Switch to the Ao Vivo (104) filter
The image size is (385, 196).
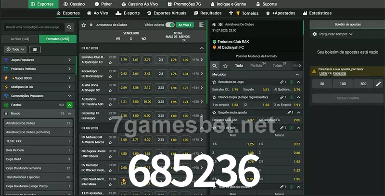[x=20, y=39]
